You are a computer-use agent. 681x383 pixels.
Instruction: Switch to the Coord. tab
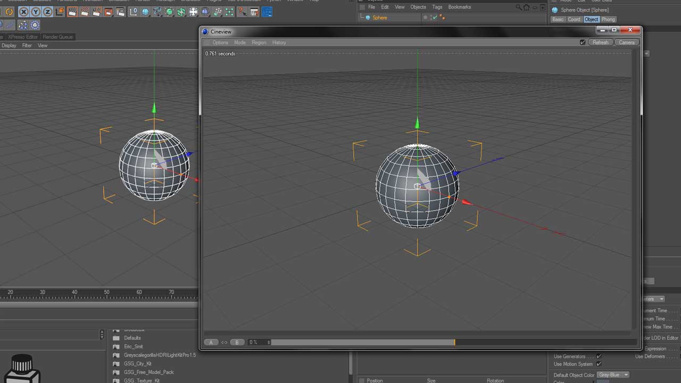coord(574,20)
